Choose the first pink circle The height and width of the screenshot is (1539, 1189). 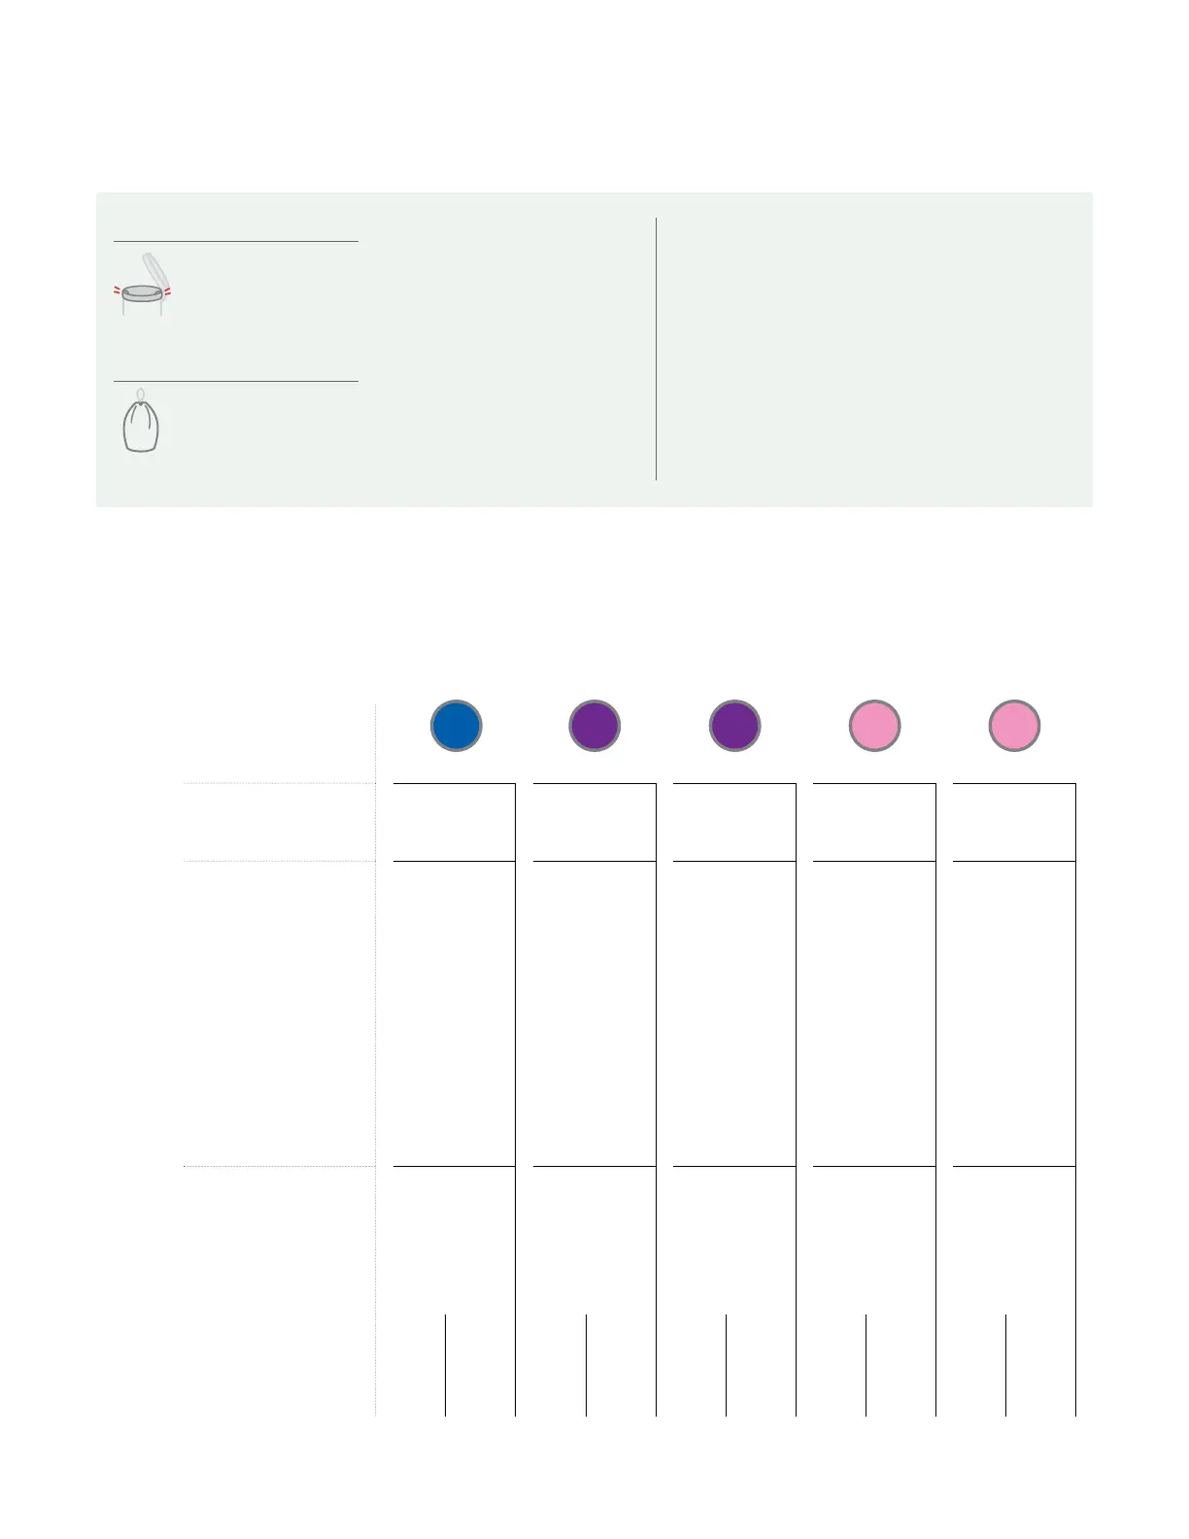coord(874,726)
